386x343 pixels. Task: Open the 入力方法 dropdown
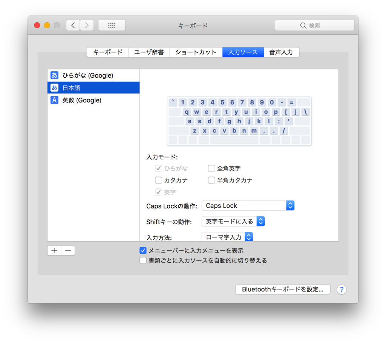(x=227, y=237)
